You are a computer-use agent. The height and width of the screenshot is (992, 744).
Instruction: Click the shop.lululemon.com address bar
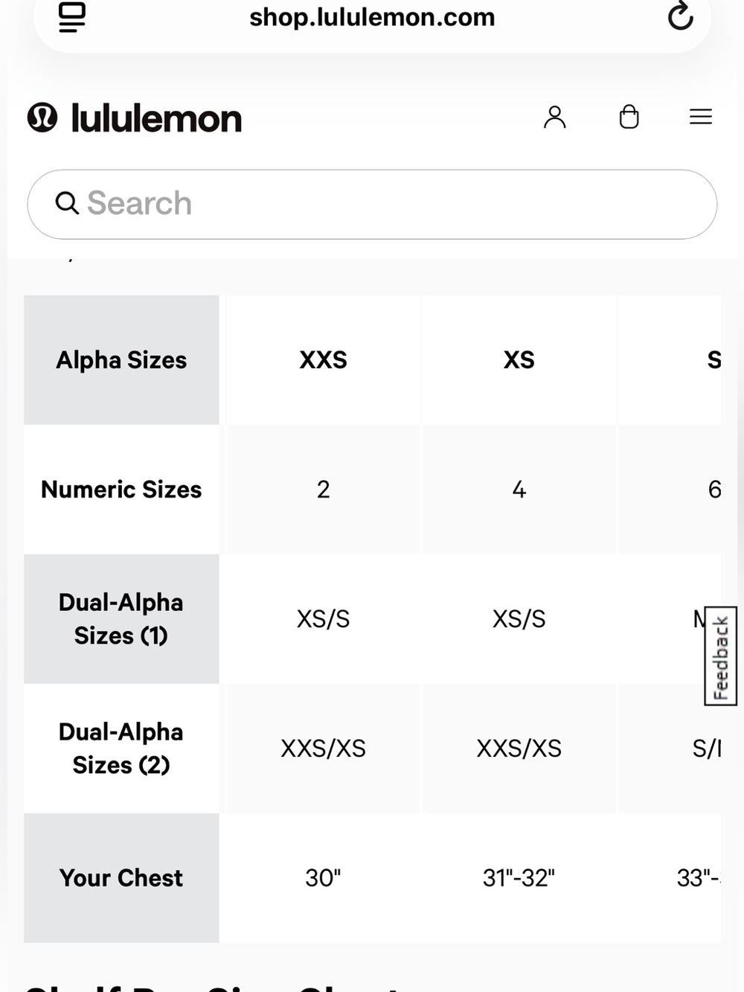(372, 17)
